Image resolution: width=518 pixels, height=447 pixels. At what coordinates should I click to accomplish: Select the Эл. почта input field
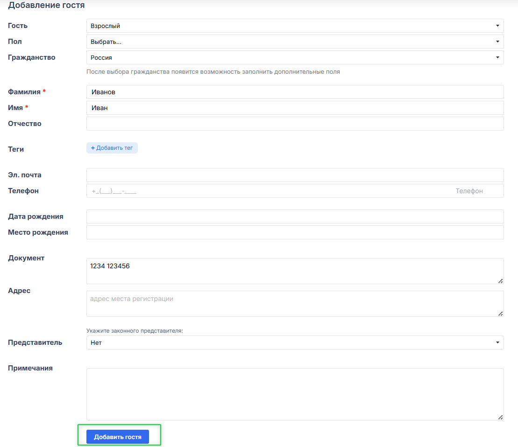click(295, 175)
